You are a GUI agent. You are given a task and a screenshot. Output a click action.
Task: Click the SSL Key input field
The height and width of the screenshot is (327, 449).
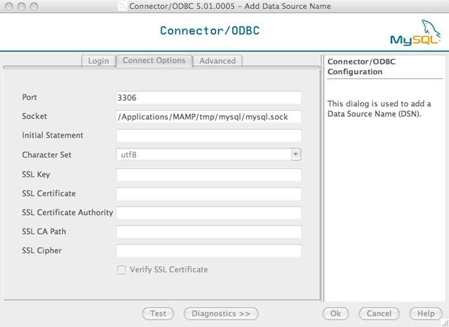(209, 174)
